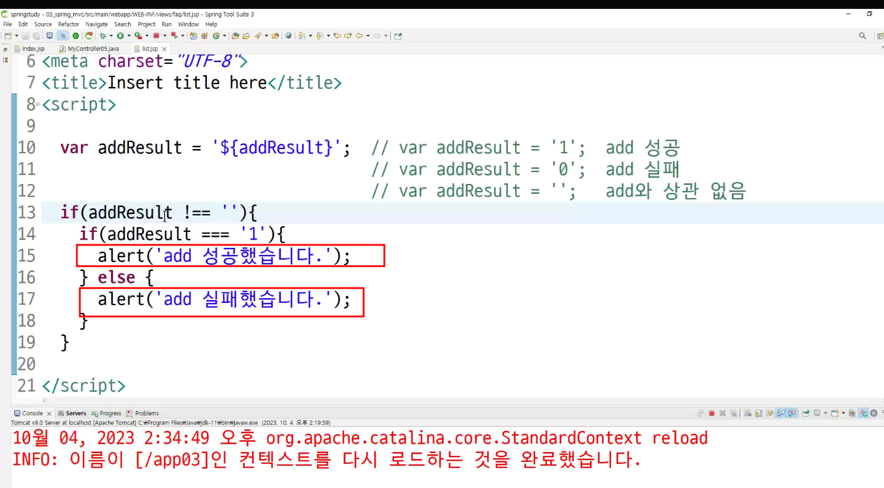Click the green Boot Dashboard icon
Viewport: 884px width, 488px height.
[75, 35]
